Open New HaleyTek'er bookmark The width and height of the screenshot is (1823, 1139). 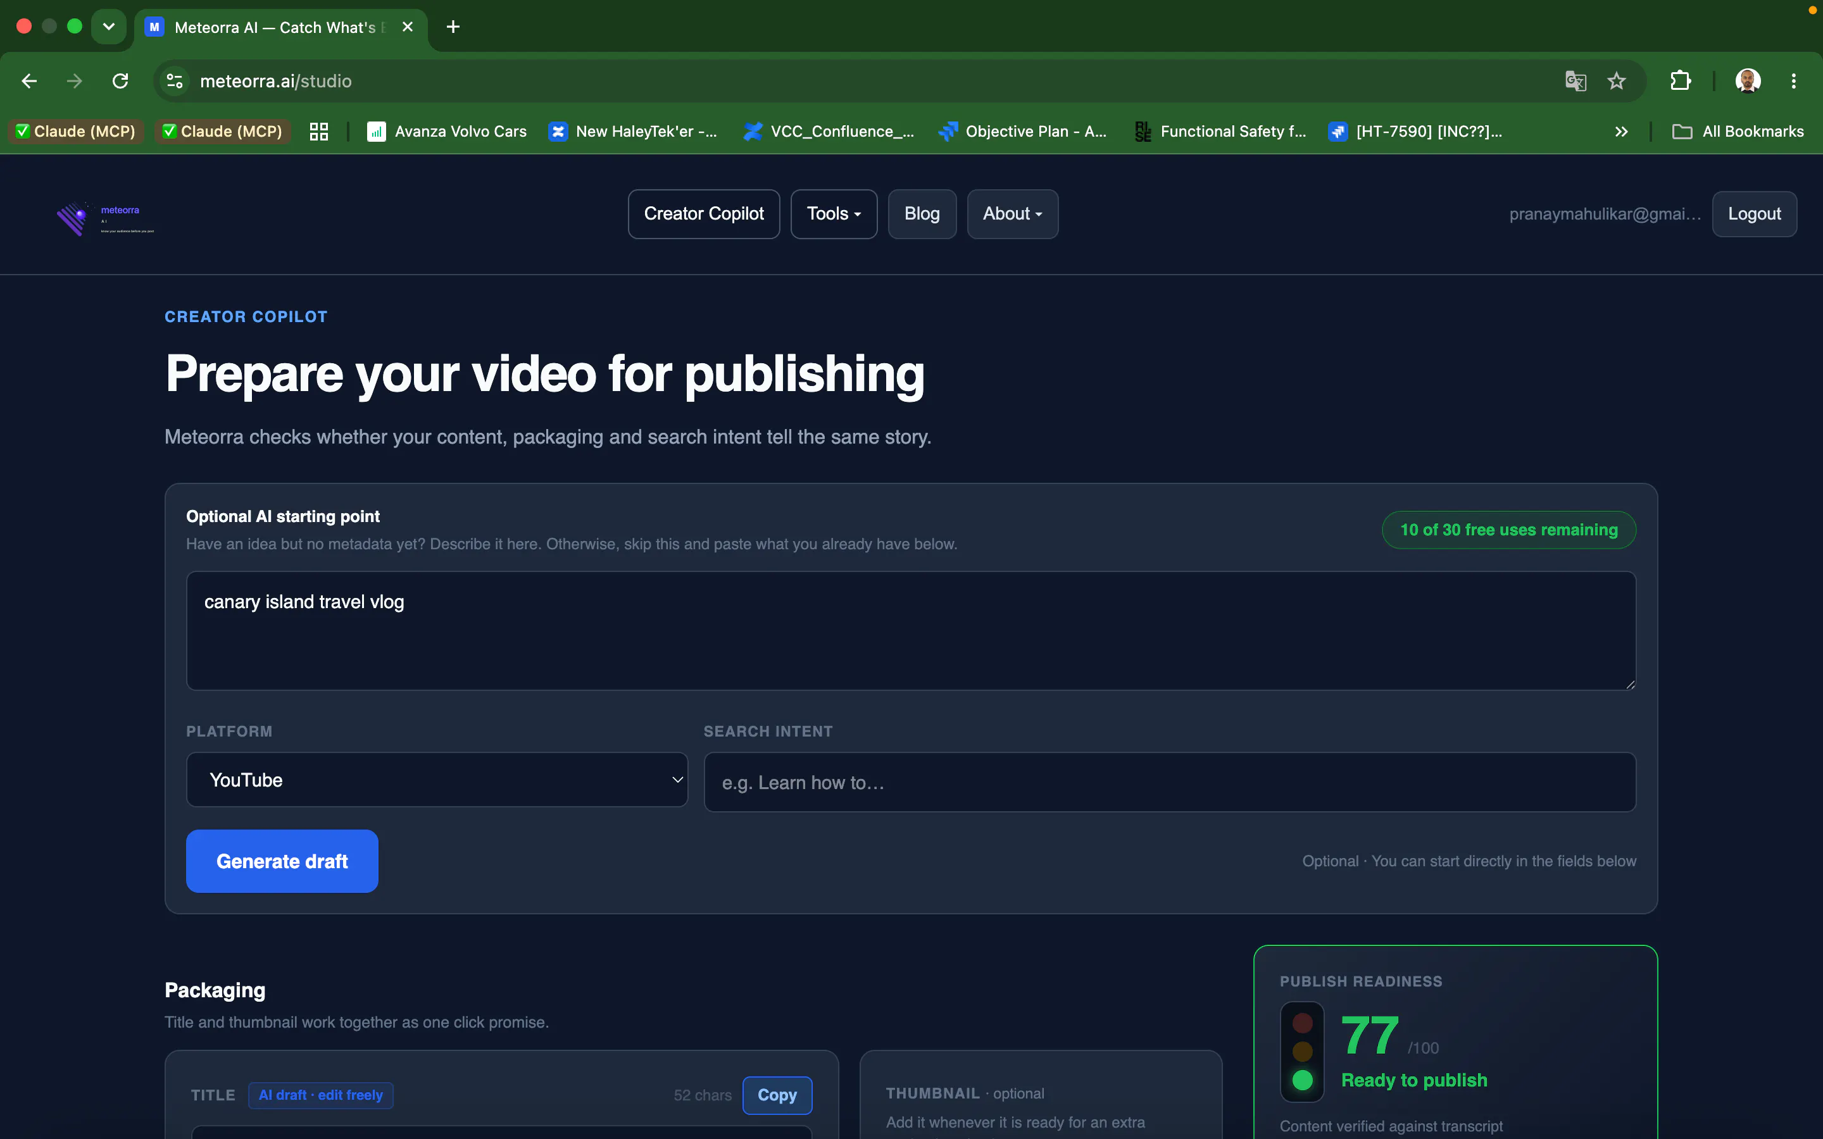click(x=634, y=131)
